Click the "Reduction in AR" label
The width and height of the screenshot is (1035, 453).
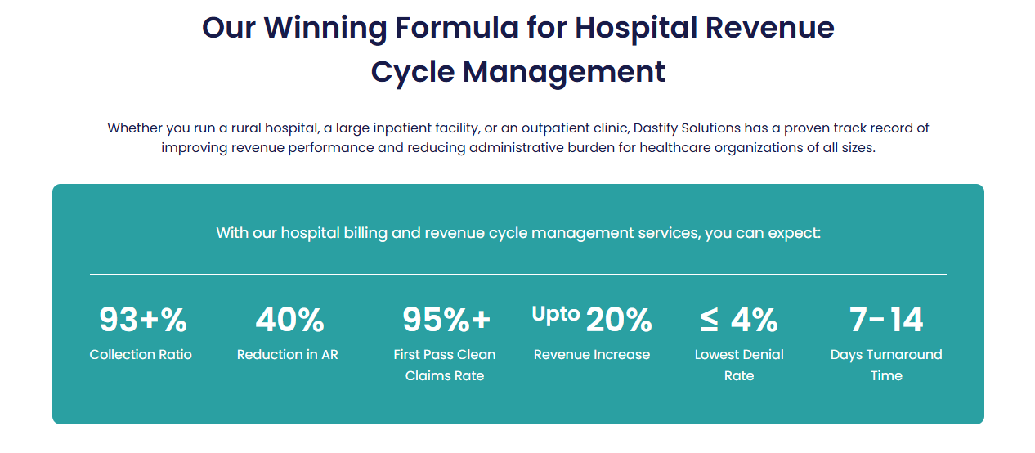(x=288, y=355)
